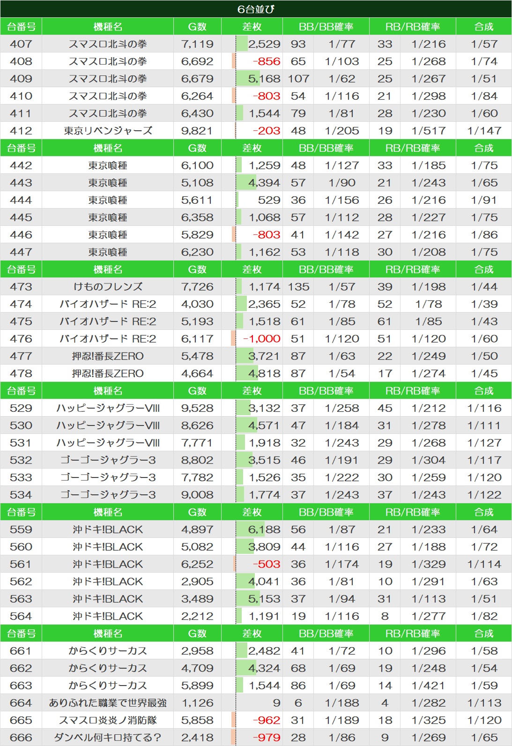The width and height of the screenshot is (512, 746).
Task: Click the 1/65 combined rate in row 666
Action: (x=484, y=738)
